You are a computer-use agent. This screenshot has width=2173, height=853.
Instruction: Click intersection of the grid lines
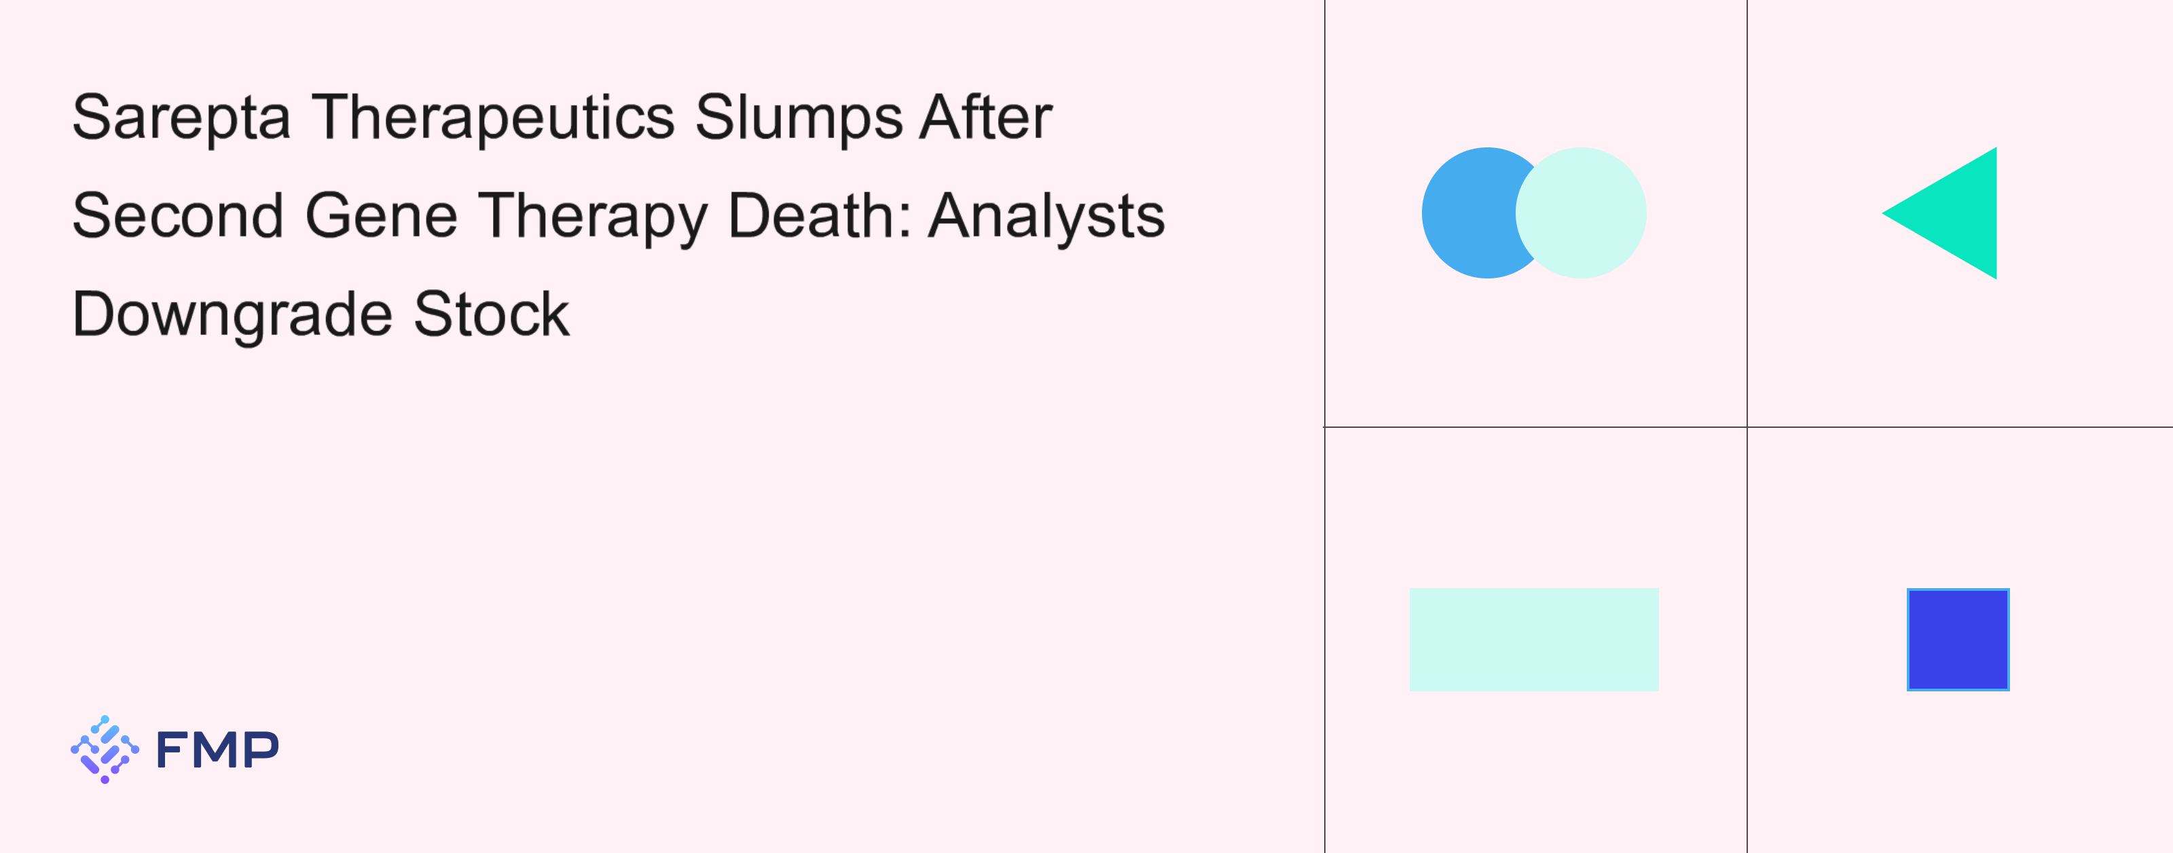pos(1747,427)
